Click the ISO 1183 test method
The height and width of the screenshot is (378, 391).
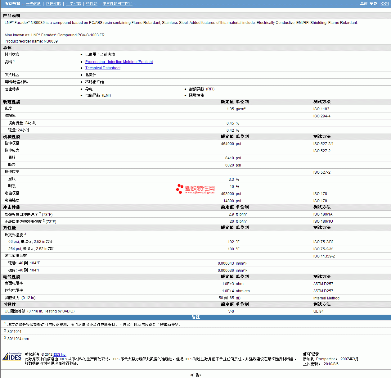tap(321, 109)
